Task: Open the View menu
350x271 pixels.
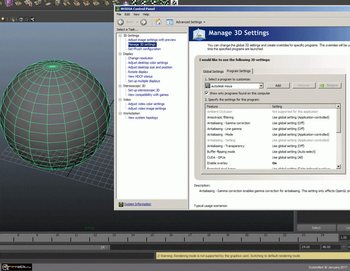Action: click(x=136, y=14)
